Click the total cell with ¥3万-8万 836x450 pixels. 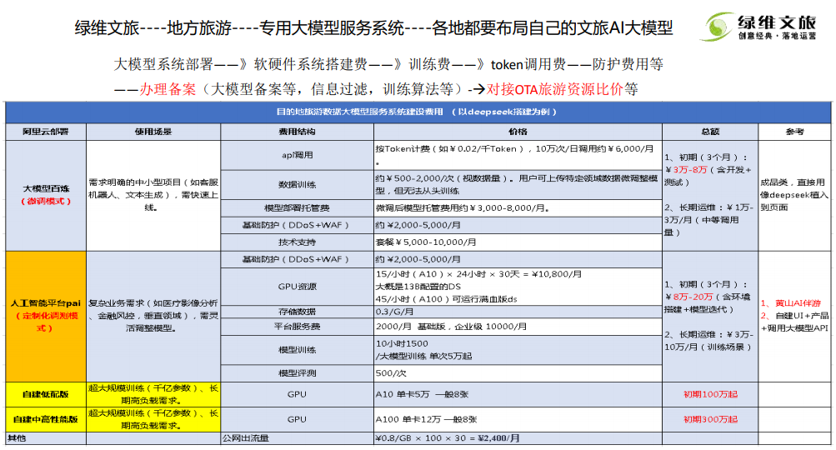point(710,195)
